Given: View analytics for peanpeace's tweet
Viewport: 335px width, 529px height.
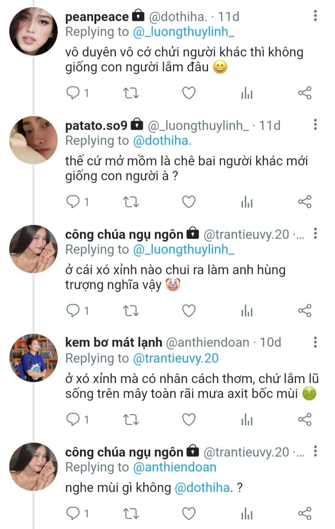Looking at the screenshot, I should pyautogui.click(x=247, y=93).
